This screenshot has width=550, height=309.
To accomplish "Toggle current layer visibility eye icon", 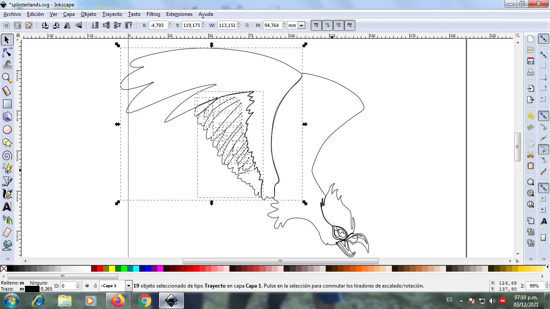I will click(87, 286).
